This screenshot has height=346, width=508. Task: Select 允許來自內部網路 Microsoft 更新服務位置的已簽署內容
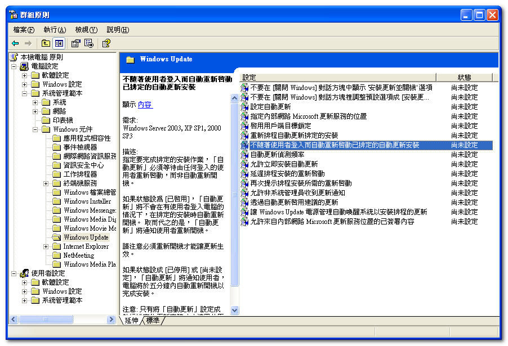coord(332,222)
